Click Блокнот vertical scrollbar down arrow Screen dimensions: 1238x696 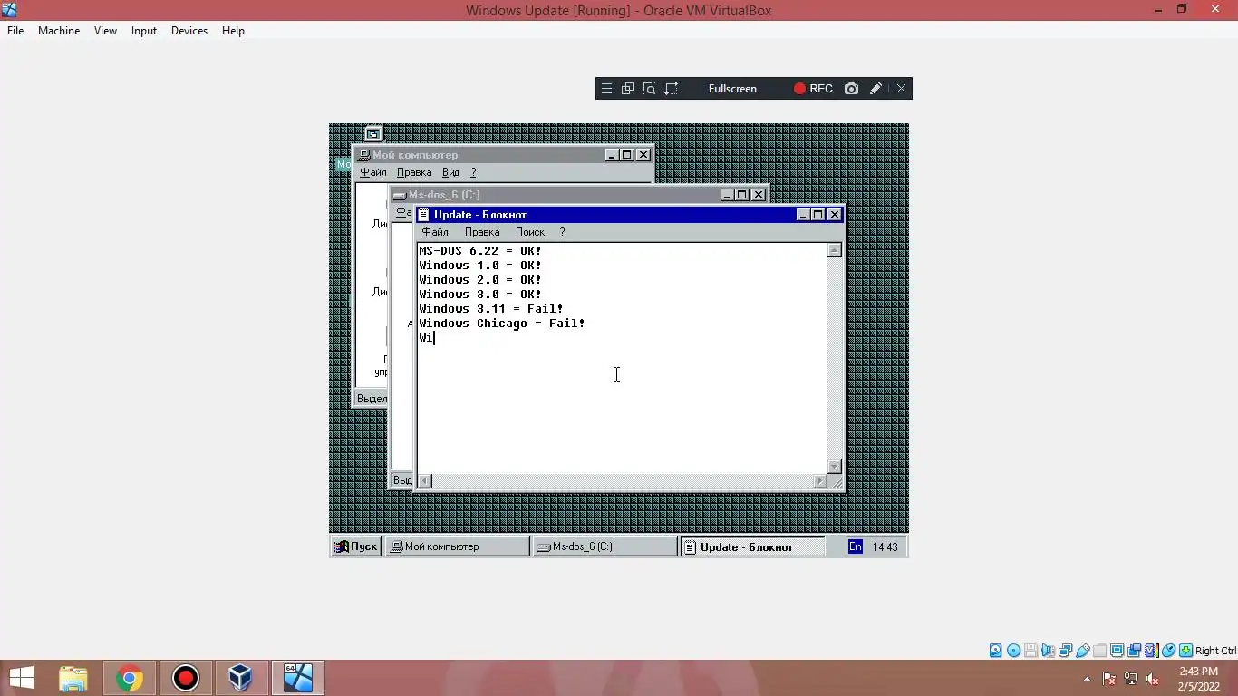(835, 467)
